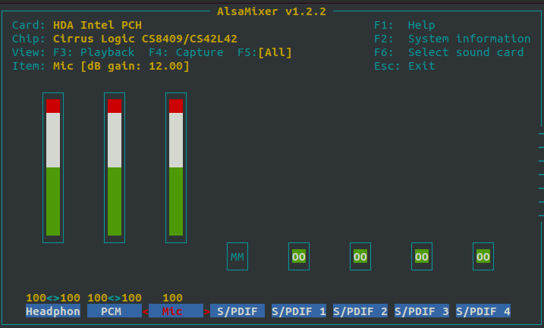The image size is (544, 328).
Task: Click the Mic gain bar
Action: coord(176,167)
